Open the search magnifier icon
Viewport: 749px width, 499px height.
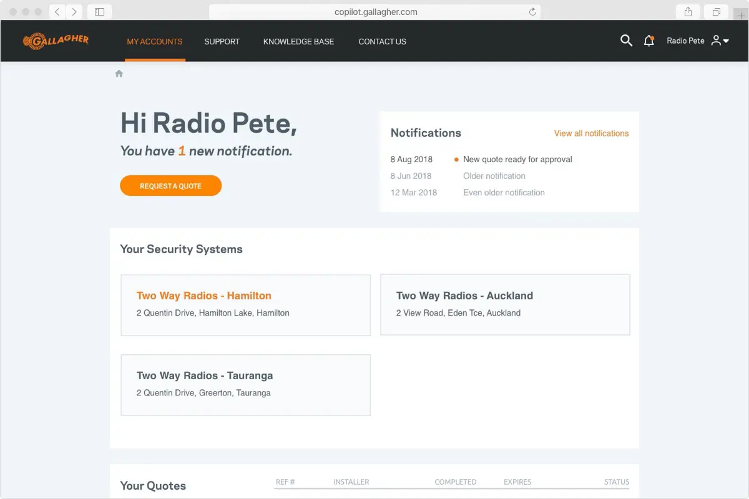tap(626, 41)
